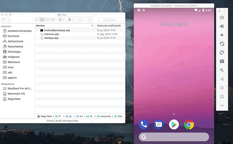This screenshot has width=233, height=144.
Task: Tap the emulator Overview square button
Action: click(x=222, y=97)
